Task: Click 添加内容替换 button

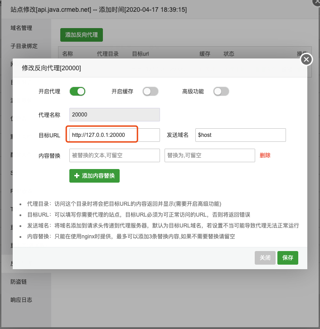Action: point(94,176)
